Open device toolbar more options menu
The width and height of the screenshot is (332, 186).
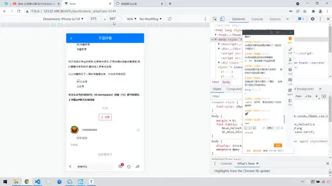pos(205,19)
